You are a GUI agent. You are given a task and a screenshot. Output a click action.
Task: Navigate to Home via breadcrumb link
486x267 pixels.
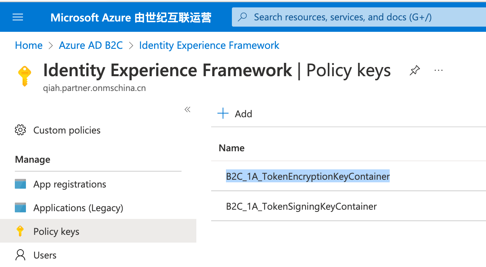[29, 45]
